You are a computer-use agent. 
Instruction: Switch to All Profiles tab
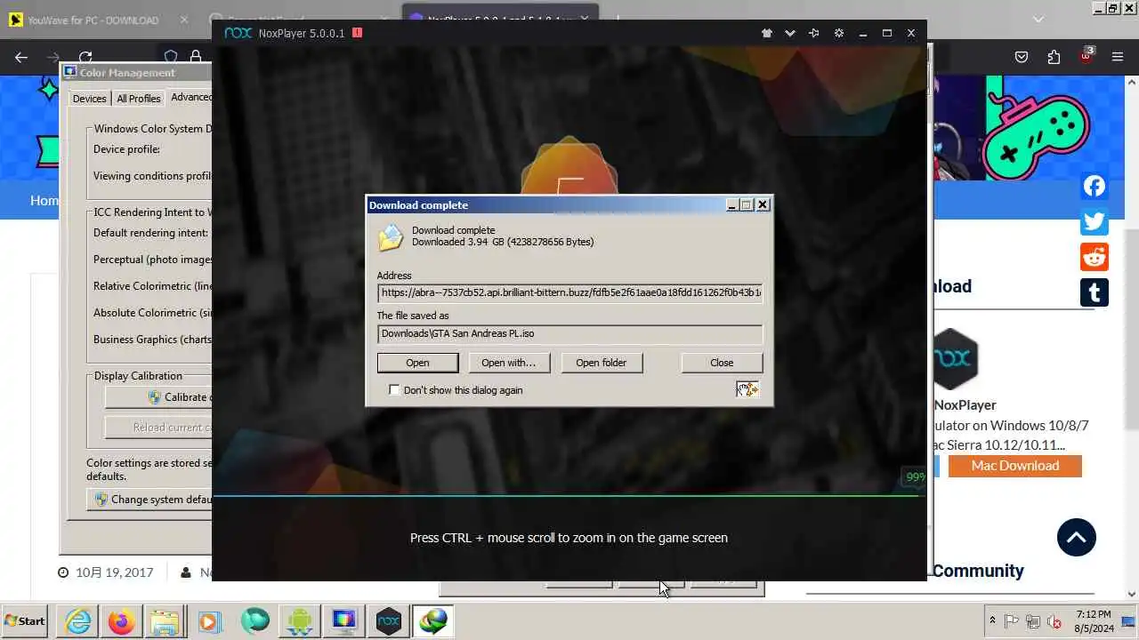coord(139,99)
